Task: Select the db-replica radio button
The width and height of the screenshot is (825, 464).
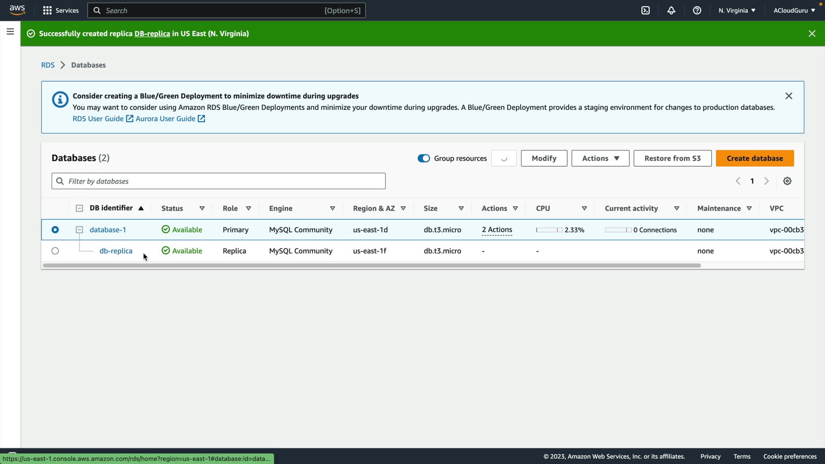Action: tap(55, 251)
